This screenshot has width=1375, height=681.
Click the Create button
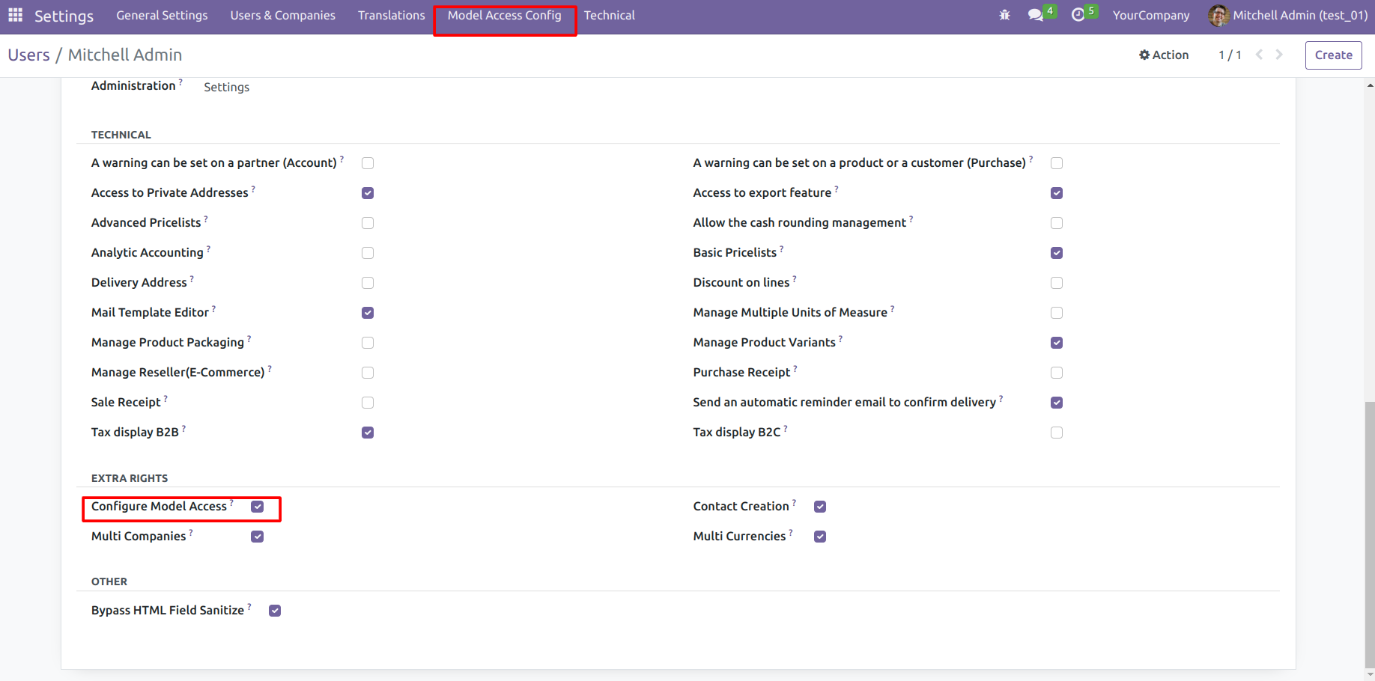[1333, 55]
